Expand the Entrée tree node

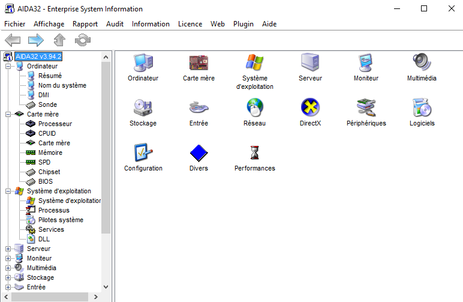click(x=8, y=287)
